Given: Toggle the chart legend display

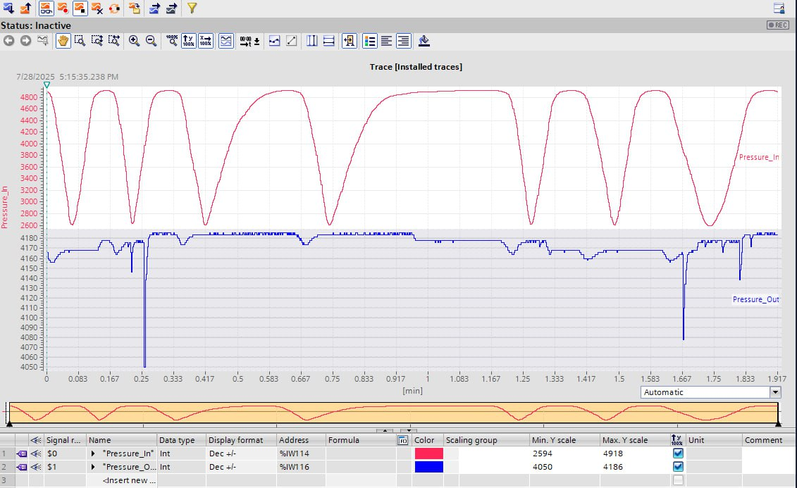Looking at the screenshot, I should [x=369, y=41].
